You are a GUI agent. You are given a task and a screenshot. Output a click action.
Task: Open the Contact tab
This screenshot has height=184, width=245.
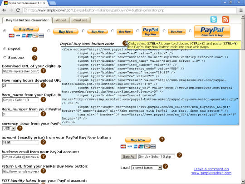coord(80,20)
